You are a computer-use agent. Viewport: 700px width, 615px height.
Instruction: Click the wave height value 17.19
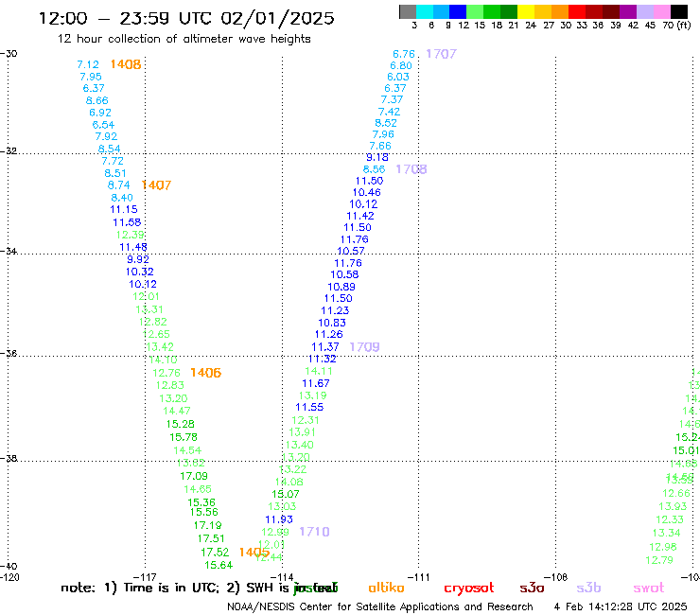pos(207,525)
